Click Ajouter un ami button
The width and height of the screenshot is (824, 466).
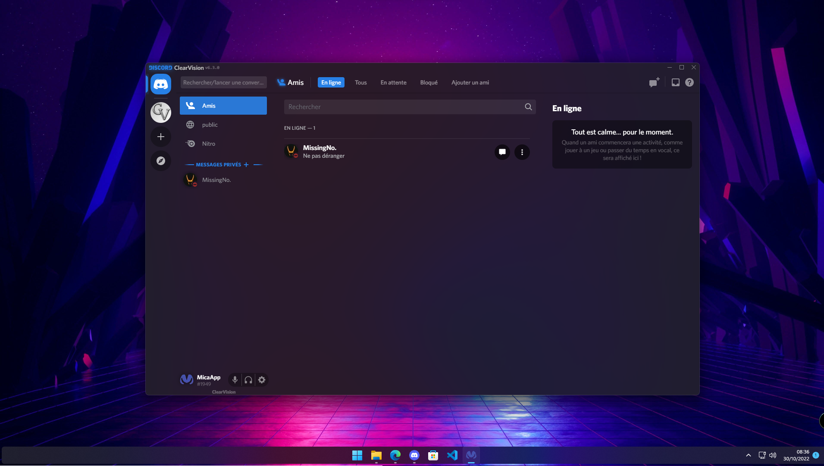pyautogui.click(x=470, y=82)
